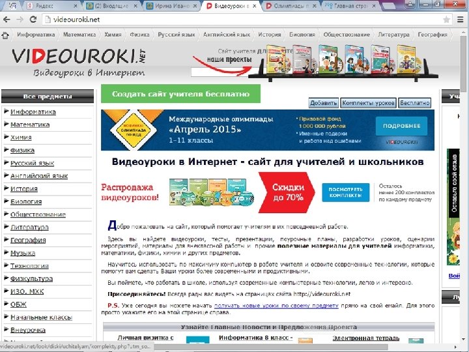Expand the ОБЖ arrow in sidebar
Screen dimensions: 469x352
[x=7, y=304]
